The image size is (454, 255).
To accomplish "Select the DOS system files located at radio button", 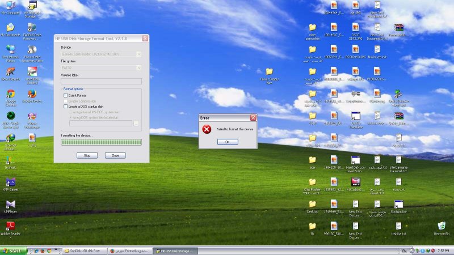I will 70,118.
